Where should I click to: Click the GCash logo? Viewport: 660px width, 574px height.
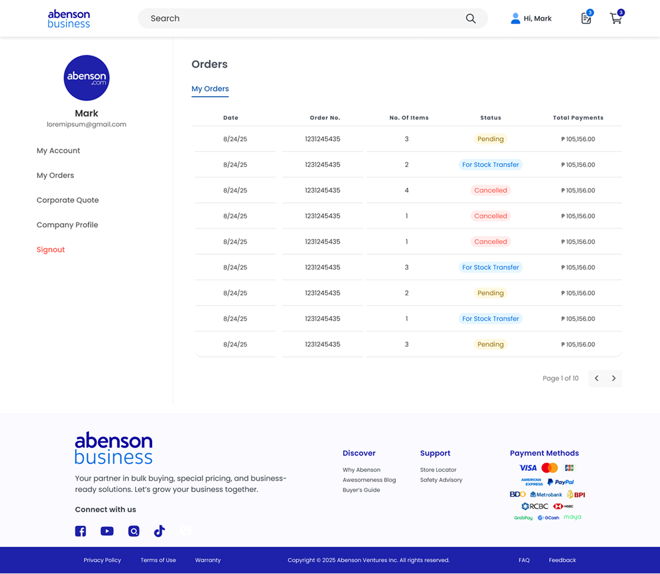pos(549,517)
